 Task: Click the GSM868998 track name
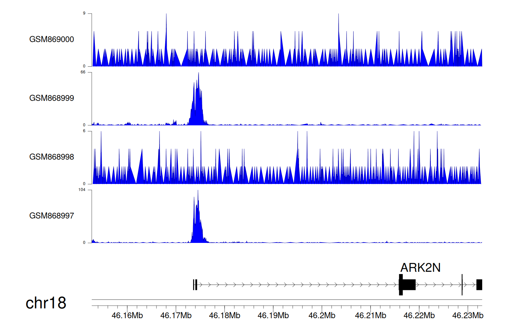click(x=51, y=157)
